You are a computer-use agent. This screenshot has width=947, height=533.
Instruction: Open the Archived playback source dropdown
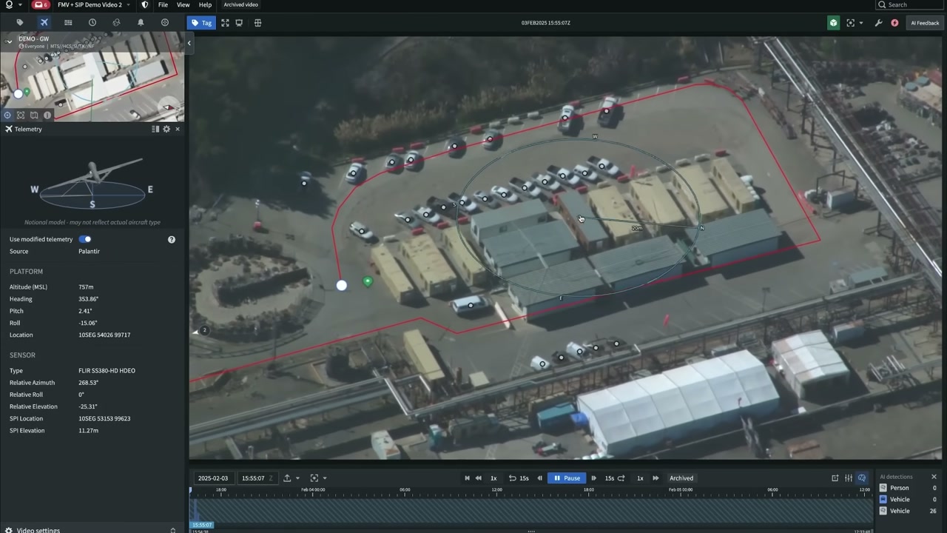pyautogui.click(x=681, y=477)
